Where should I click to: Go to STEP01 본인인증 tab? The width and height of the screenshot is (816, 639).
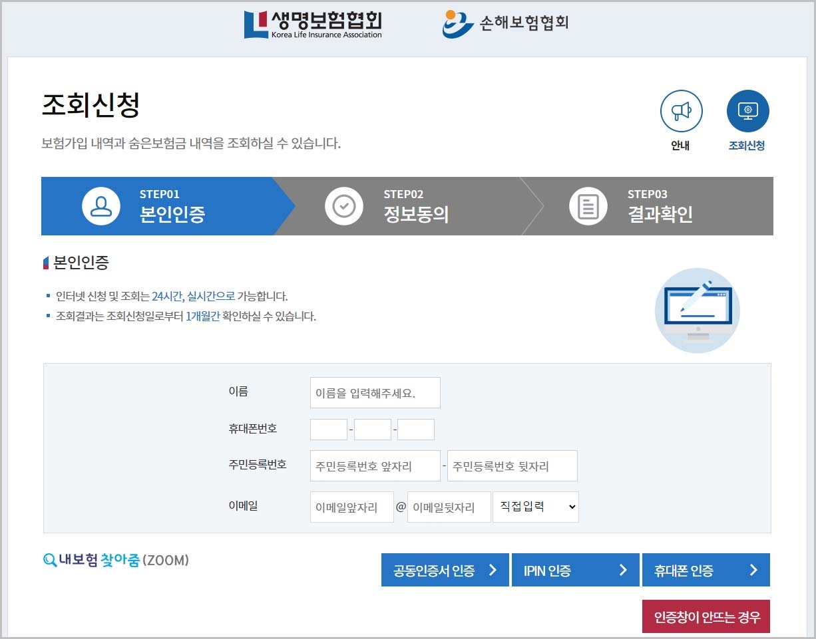tap(166, 206)
